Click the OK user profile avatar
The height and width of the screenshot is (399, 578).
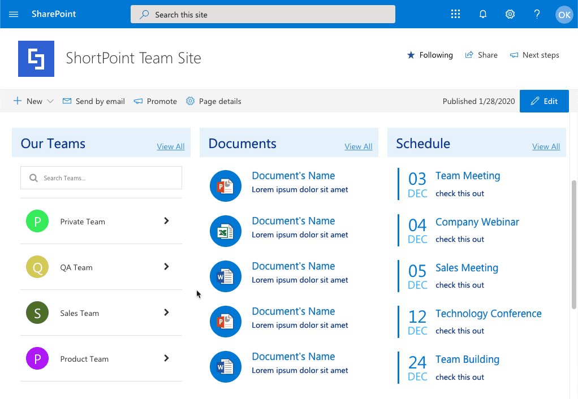point(564,15)
